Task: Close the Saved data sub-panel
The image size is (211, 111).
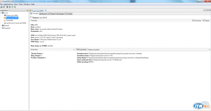Action: (x=74, y=50)
